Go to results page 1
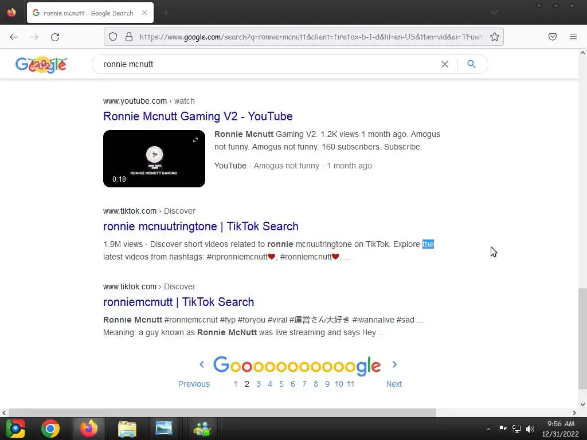 click(236, 384)
